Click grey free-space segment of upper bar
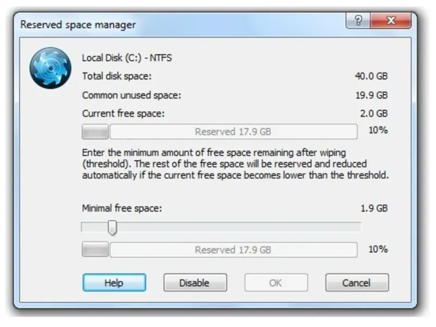The width and height of the screenshot is (436, 327). pos(95,131)
